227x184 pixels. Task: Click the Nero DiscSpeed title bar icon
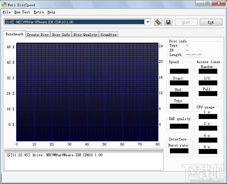pyautogui.click(x=4, y=5)
